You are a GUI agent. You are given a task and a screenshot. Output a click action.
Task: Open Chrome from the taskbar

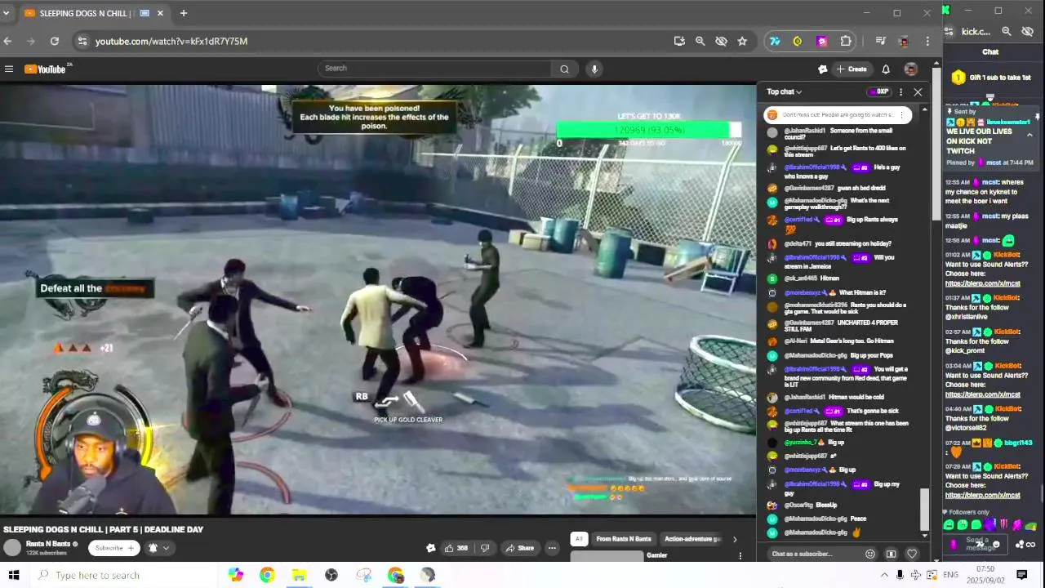(267, 575)
